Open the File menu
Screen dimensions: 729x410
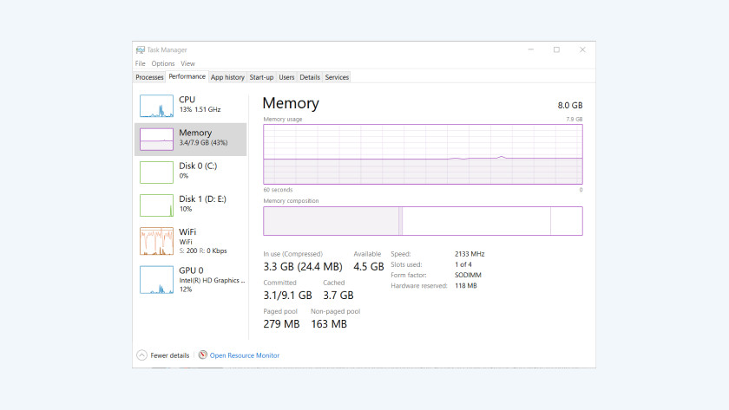coord(140,63)
